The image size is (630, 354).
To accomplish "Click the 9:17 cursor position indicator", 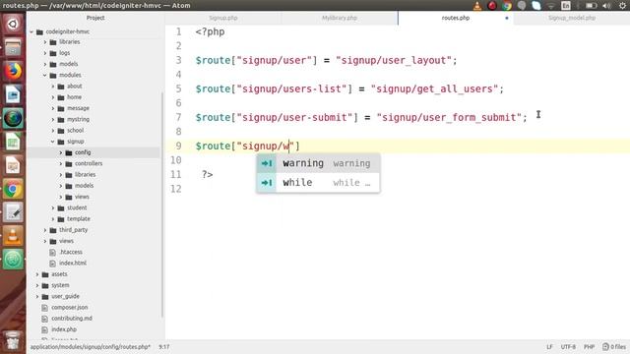I will 164,347.
